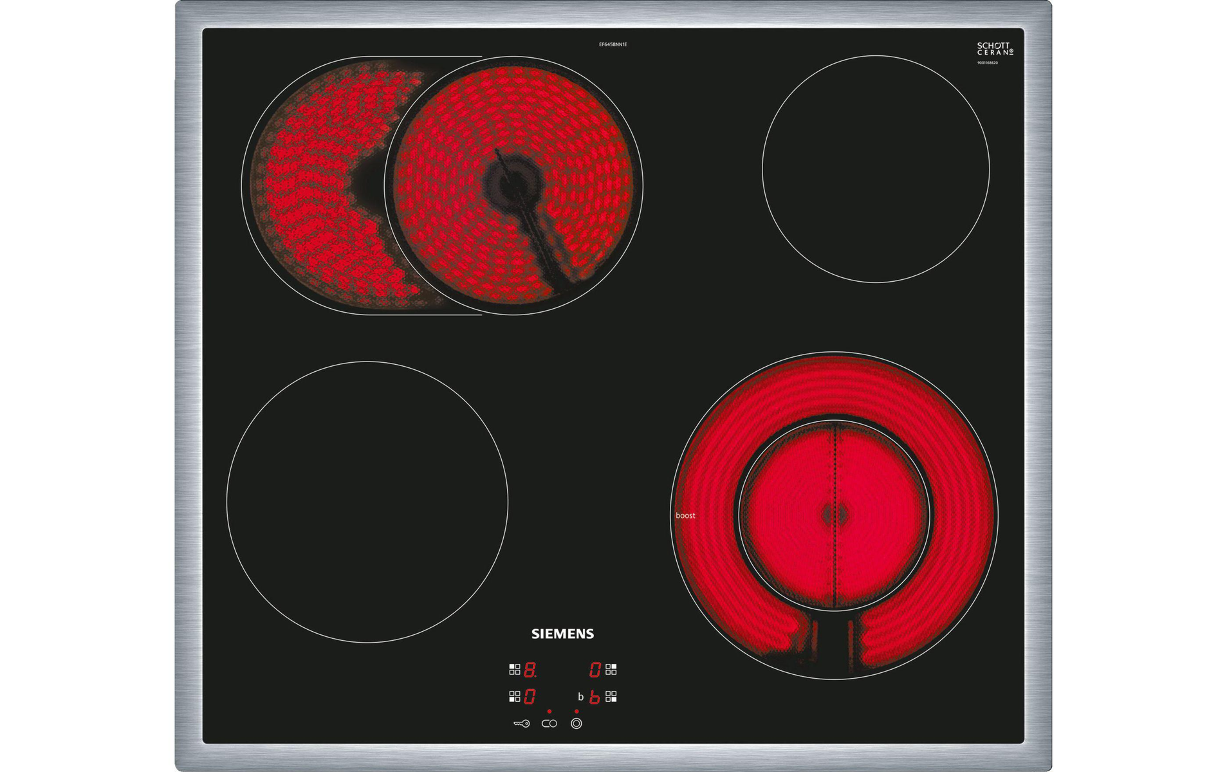Touch the unlit bottom-left cooking zone
This screenshot has width=1227, height=772.
coord(367,502)
